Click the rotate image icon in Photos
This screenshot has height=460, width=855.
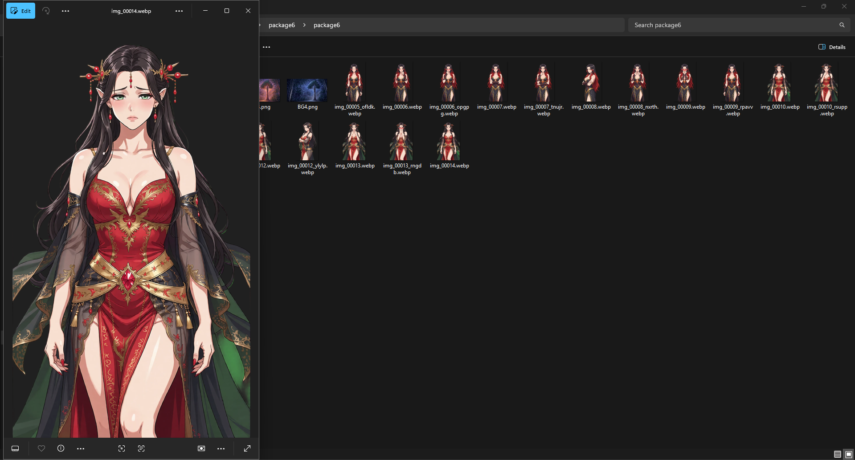(x=46, y=11)
